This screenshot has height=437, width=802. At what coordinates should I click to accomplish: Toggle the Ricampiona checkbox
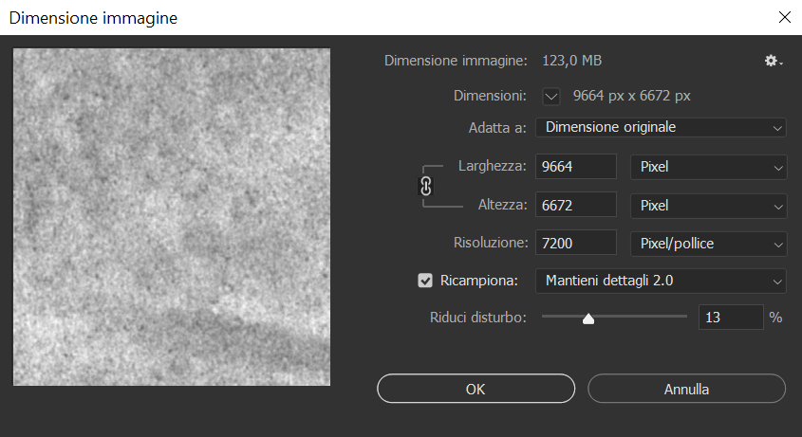(x=425, y=281)
